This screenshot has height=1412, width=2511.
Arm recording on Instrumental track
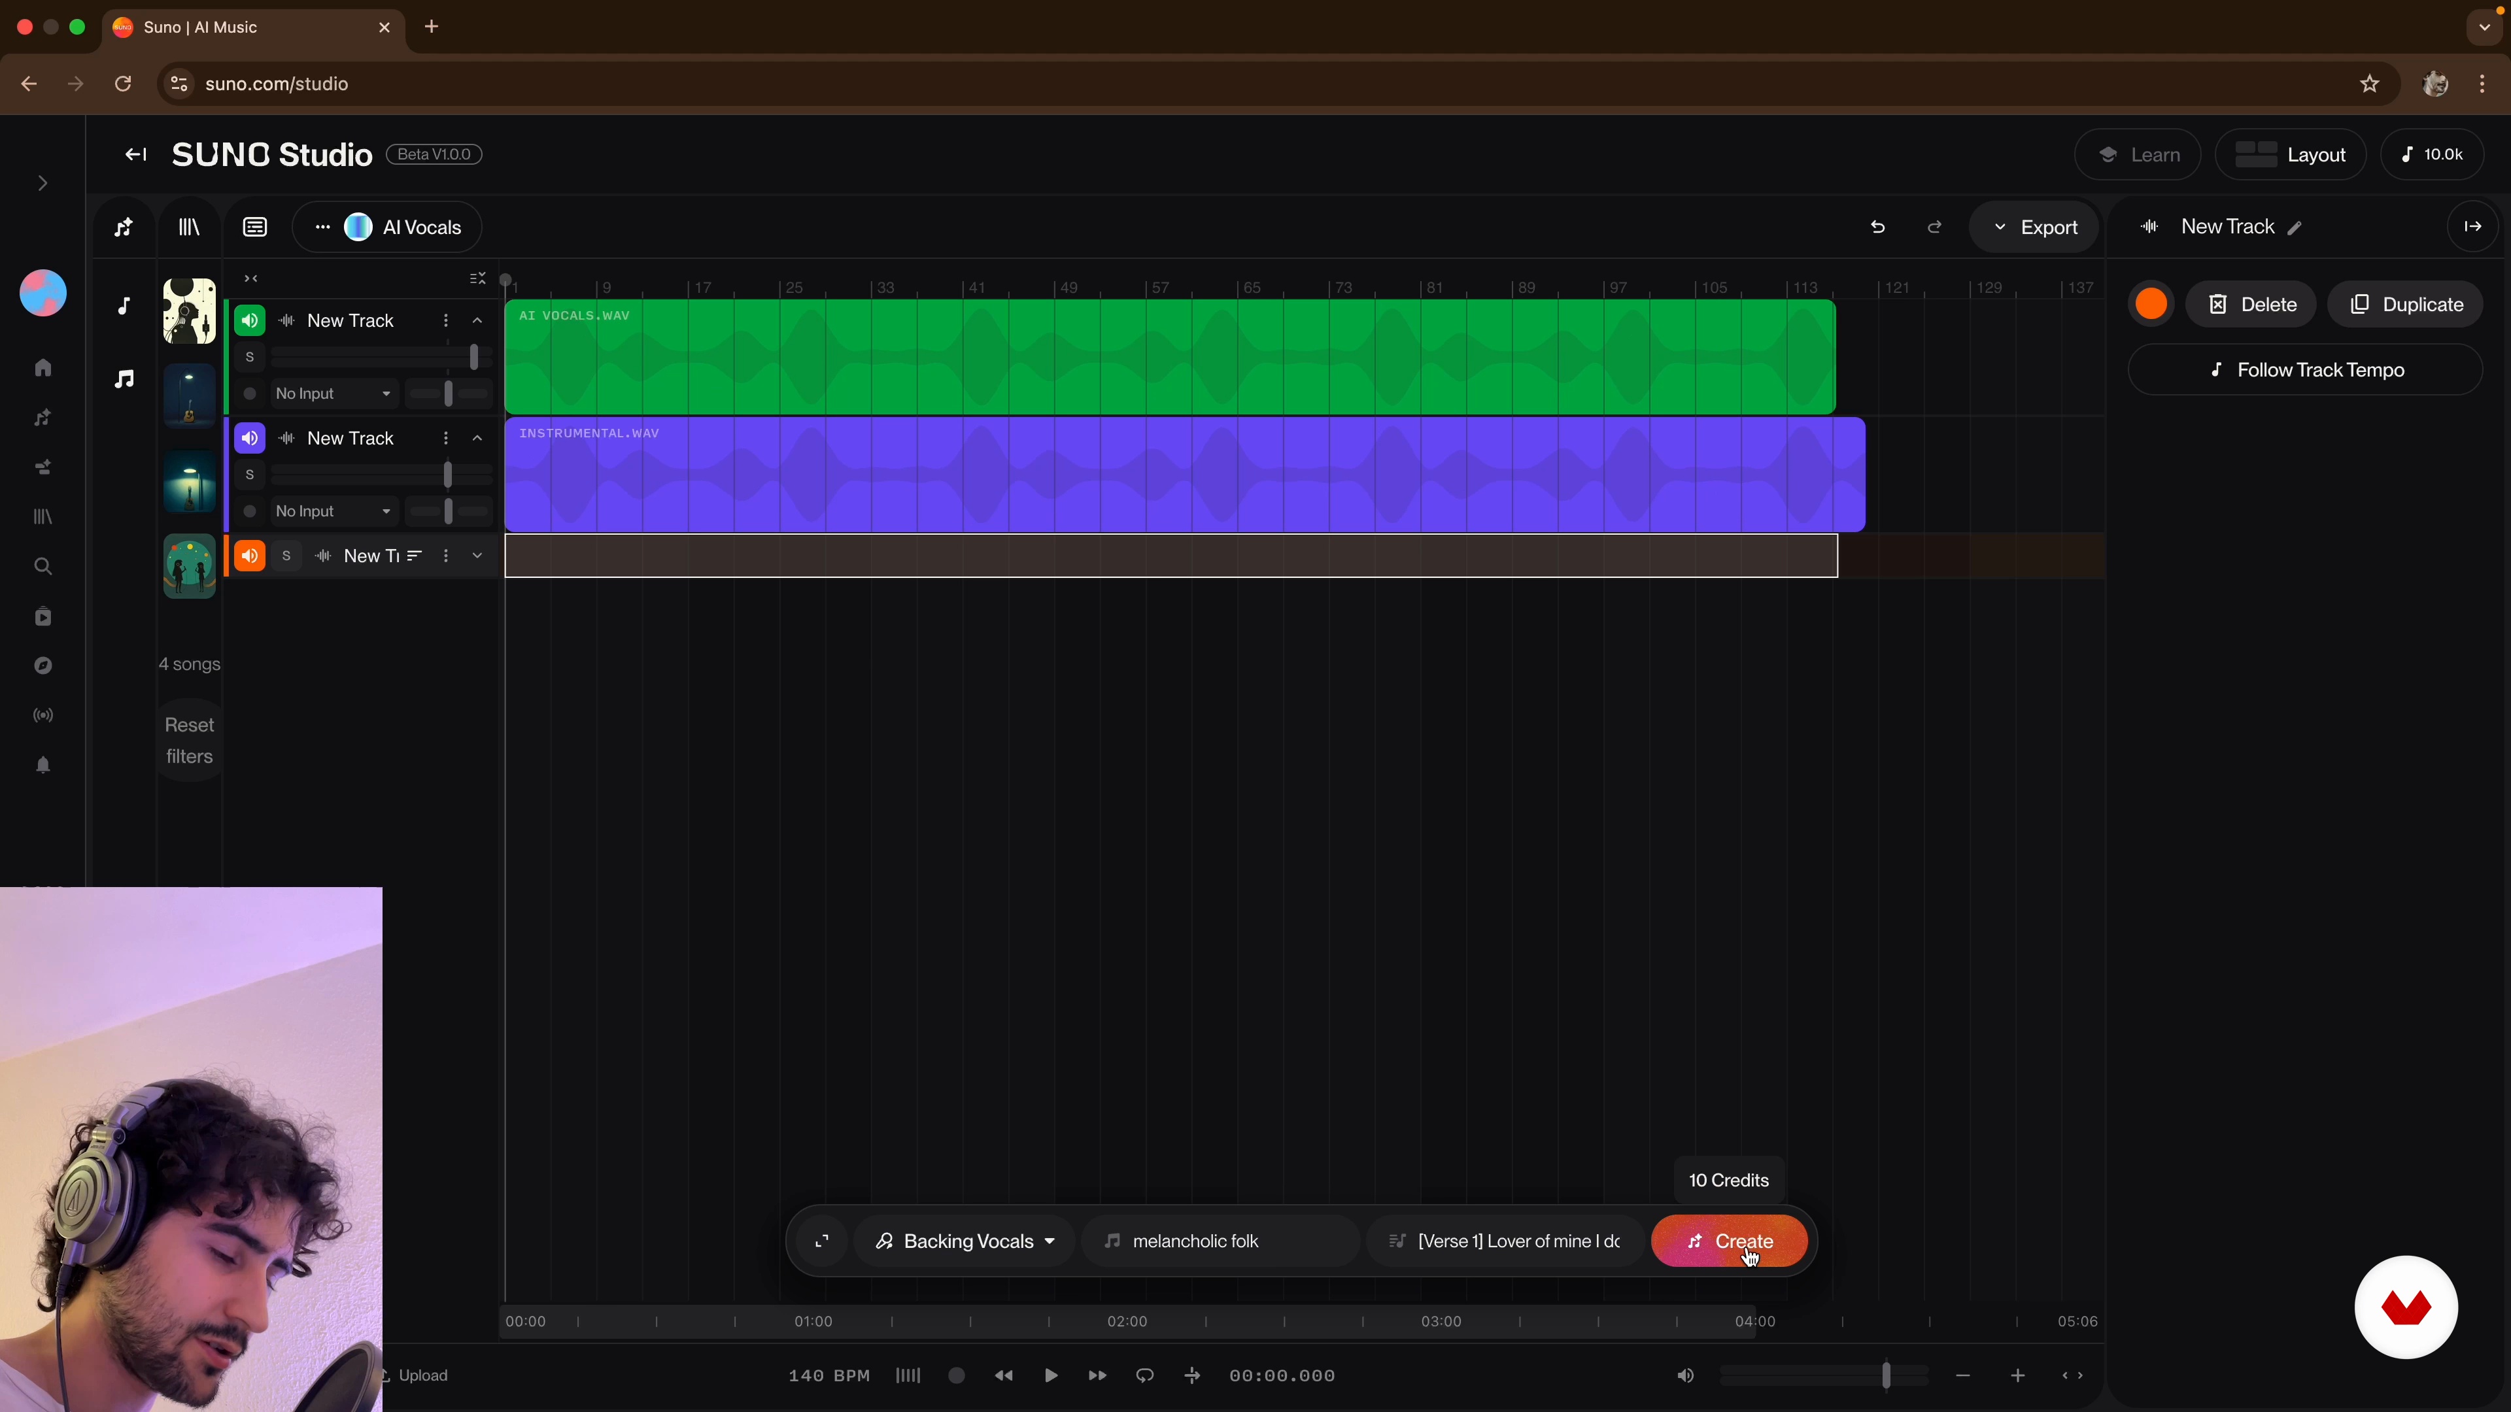pos(250,511)
